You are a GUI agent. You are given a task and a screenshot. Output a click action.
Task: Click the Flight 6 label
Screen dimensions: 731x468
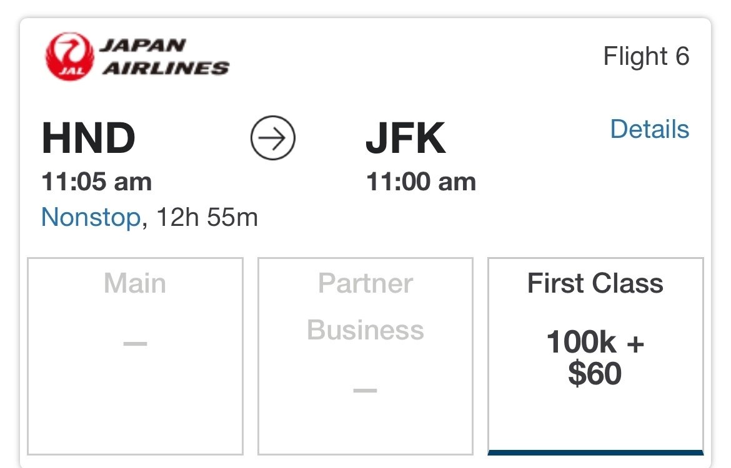click(x=646, y=57)
